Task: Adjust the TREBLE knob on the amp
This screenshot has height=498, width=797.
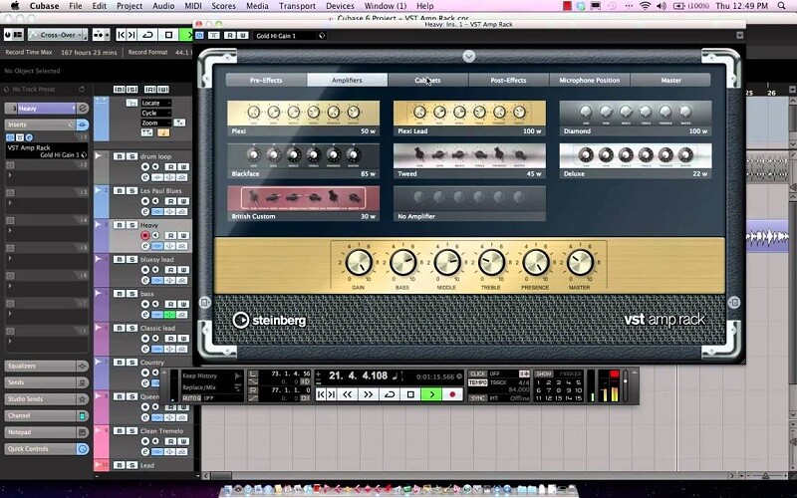Action: pyautogui.click(x=491, y=263)
